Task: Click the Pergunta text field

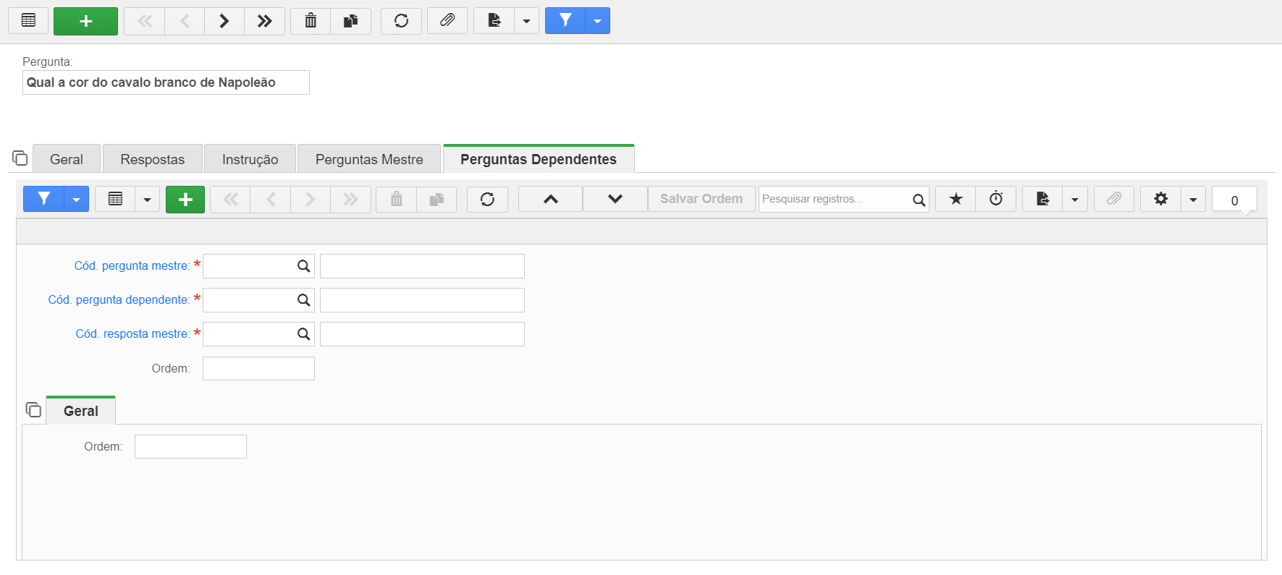Action: pos(166,82)
